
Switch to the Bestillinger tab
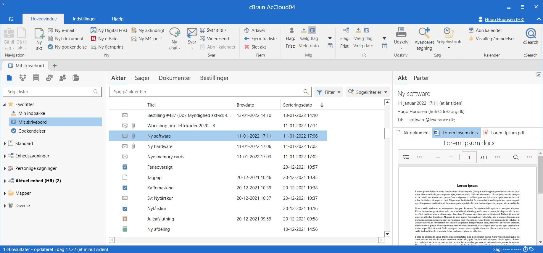[214, 78]
